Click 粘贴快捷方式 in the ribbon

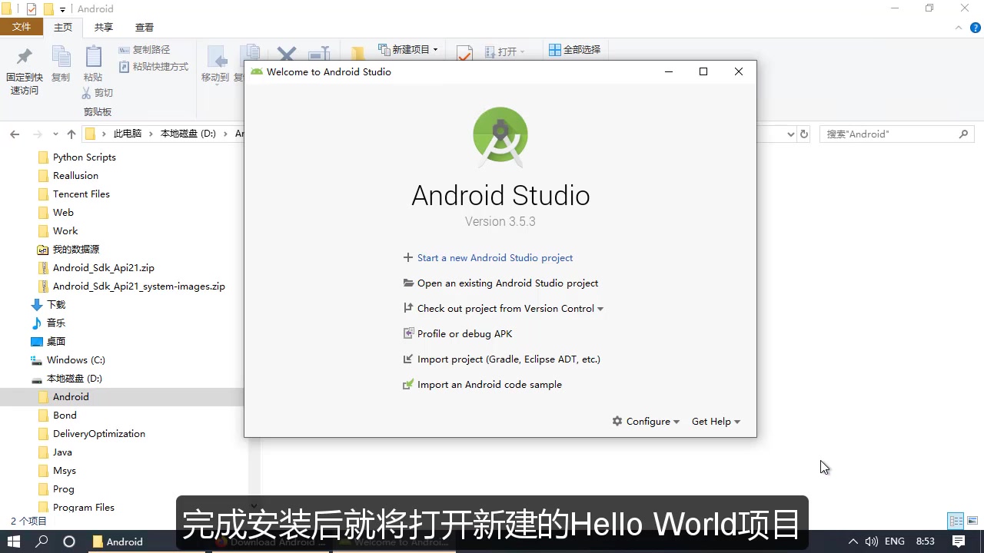click(154, 67)
